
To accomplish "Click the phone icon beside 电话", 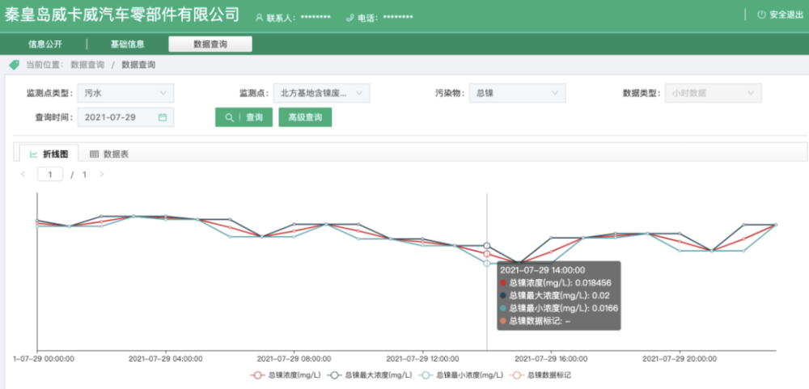I will [350, 17].
